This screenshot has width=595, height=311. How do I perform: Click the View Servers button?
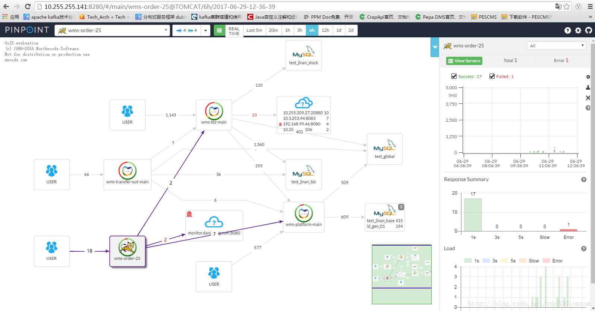click(464, 61)
